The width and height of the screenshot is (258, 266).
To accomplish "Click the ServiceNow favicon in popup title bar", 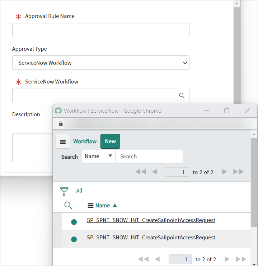I will coord(58,111).
